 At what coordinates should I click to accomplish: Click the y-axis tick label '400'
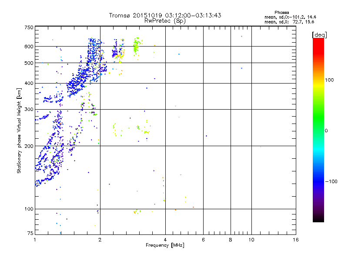coord(29,84)
